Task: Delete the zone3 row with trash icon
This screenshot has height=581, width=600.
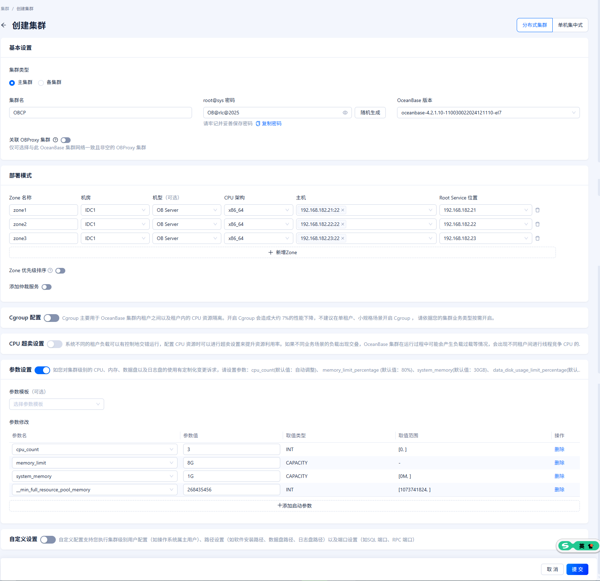Action: 538,238
